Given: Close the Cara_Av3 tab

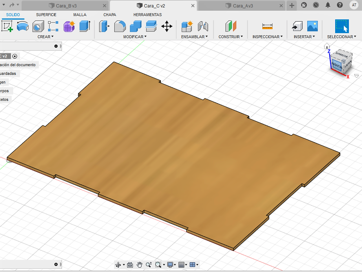Looking at the screenshot, I should [x=281, y=5].
